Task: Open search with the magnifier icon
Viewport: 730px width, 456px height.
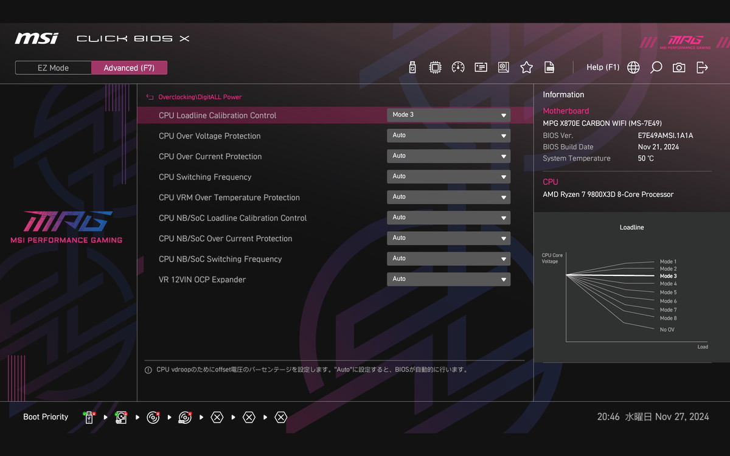Action: tap(656, 67)
